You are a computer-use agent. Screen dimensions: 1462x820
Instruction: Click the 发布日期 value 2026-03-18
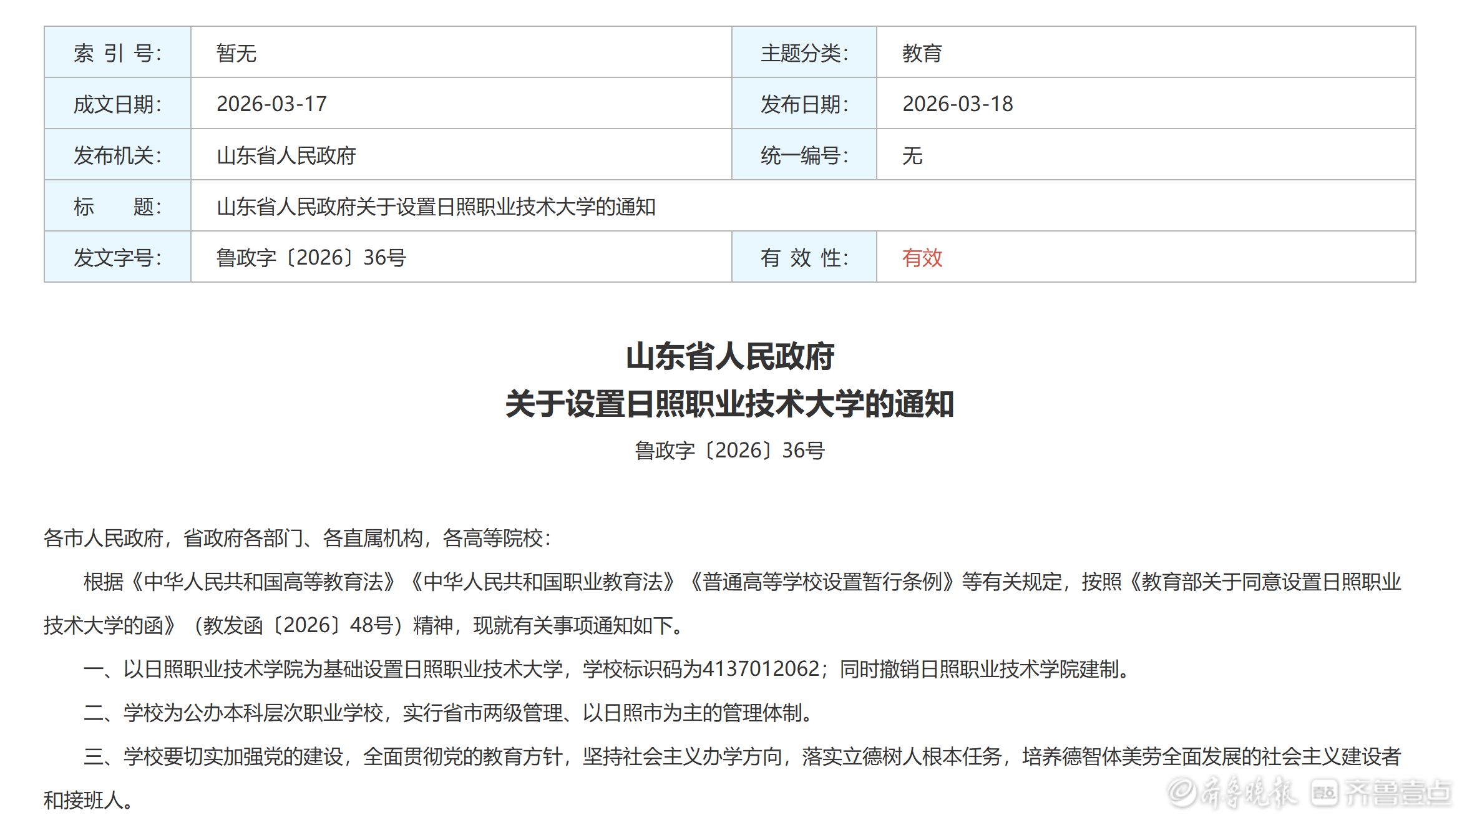[x=957, y=104]
